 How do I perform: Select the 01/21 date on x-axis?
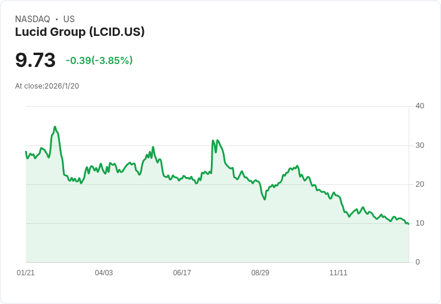tap(26, 273)
